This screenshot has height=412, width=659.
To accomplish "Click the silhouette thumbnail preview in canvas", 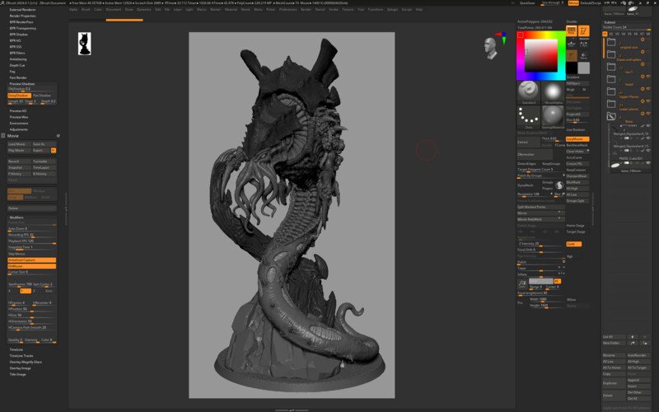I will pos(85,44).
